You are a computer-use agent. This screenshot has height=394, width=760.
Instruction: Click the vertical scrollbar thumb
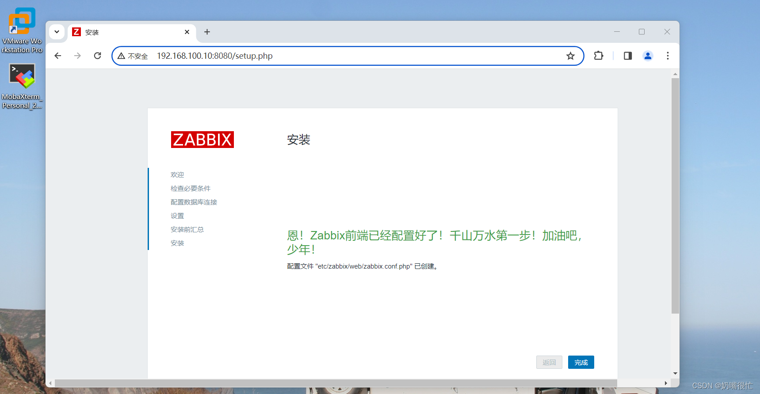tap(675, 196)
